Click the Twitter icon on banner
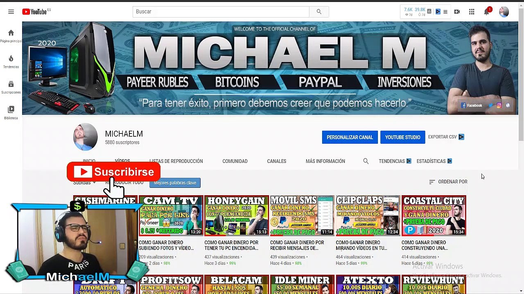524x294 pixels. click(x=490, y=105)
